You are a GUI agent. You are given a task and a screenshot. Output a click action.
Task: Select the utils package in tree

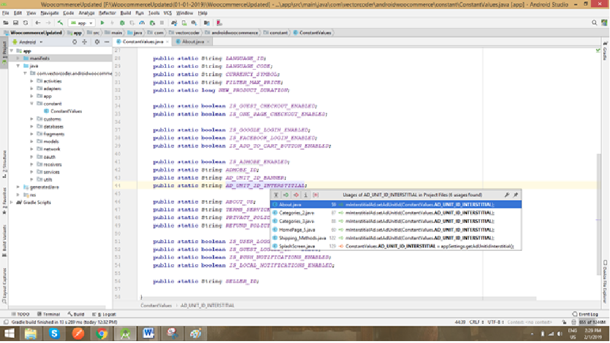point(44,179)
